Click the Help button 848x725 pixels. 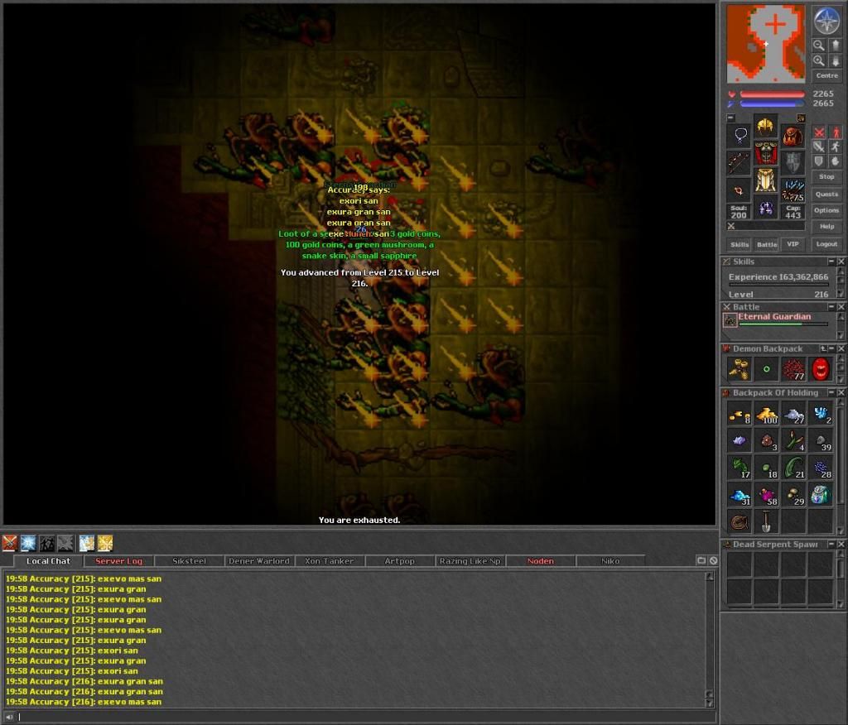pos(826,227)
